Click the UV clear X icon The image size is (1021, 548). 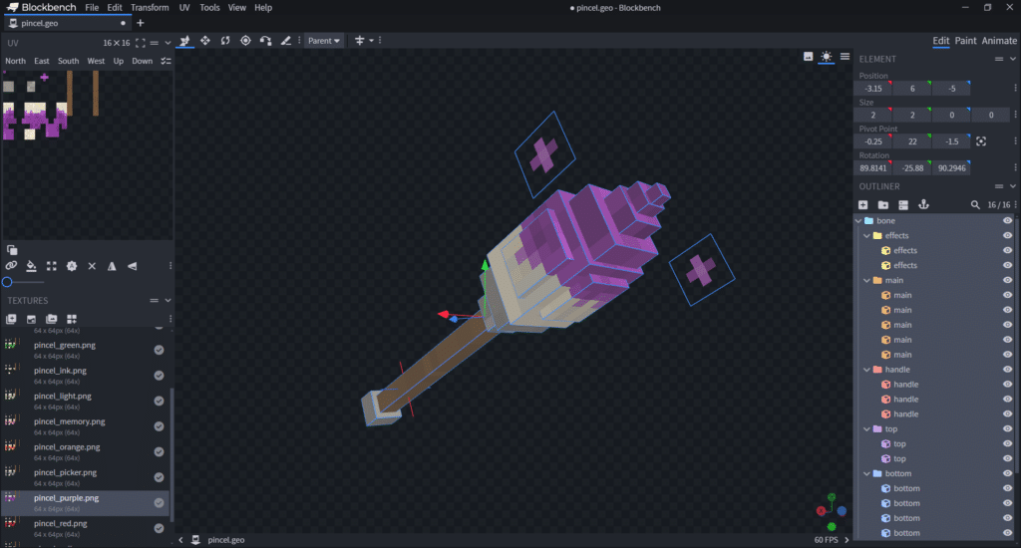tap(92, 266)
